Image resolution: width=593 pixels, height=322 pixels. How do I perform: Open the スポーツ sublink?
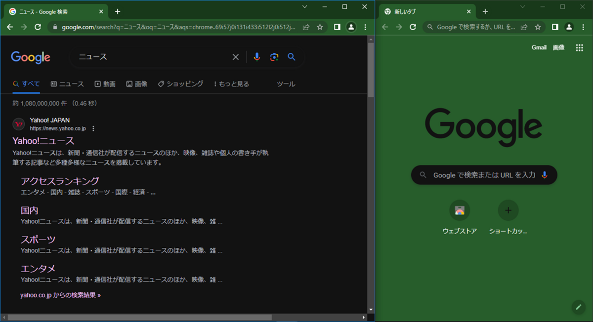pos(38,240)
